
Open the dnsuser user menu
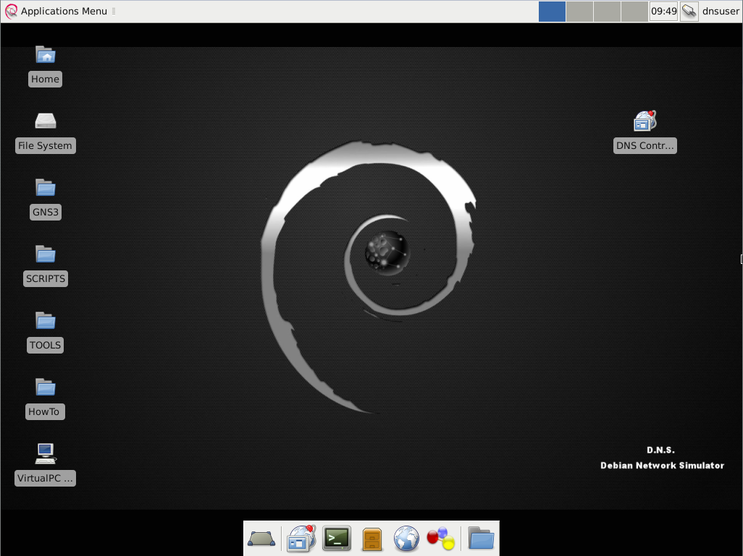point(721,12)
